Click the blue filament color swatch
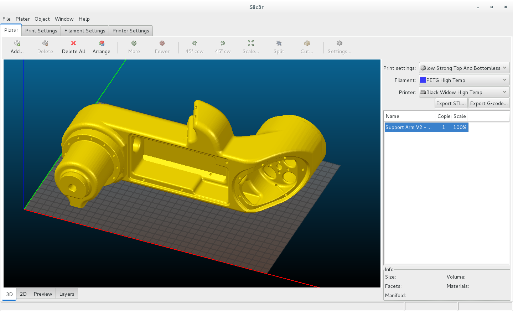The height and width of the screenshot is (311, 513). pos(423,80)
